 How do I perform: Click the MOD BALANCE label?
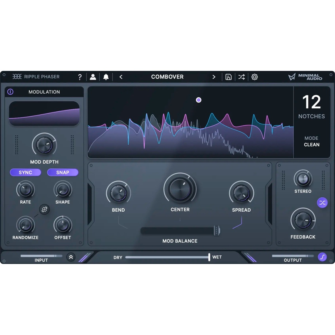coord(180,241)
